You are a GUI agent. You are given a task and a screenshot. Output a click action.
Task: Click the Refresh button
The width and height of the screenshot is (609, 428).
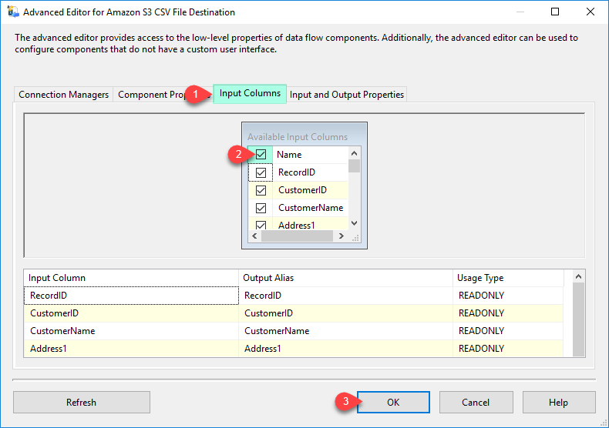[81, 403]
